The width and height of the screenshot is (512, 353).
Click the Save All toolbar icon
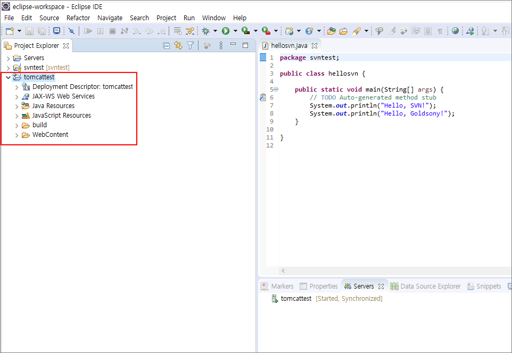point(42,31)
